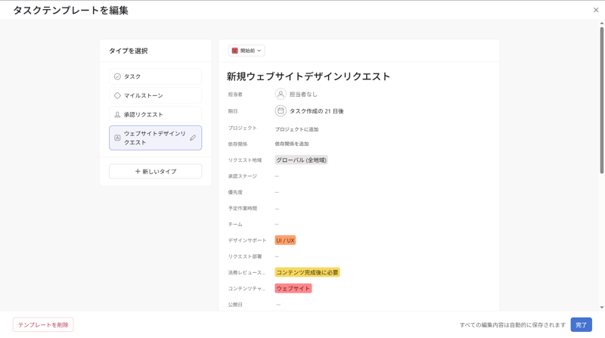
Task: Open the orange UI / UX chip
Action: point(285,240)
